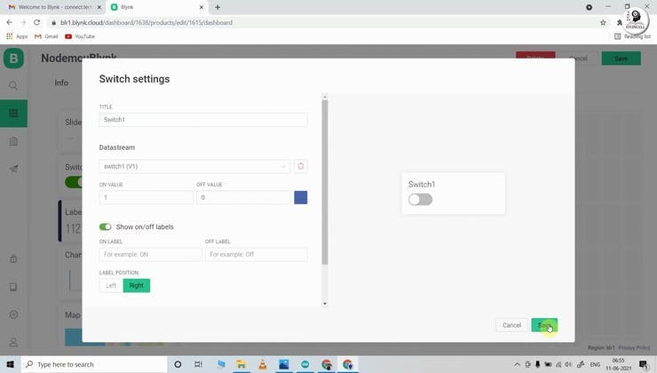
Task: Click the Off Value field
Action: [243, 197]
